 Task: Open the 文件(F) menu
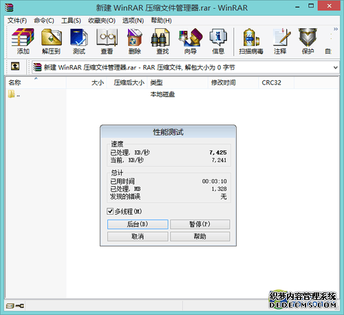17,21
